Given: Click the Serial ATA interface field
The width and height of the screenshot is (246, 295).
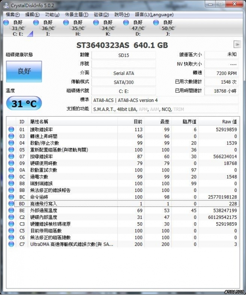Looking at the screenshot, I should [x=123, y=73].
